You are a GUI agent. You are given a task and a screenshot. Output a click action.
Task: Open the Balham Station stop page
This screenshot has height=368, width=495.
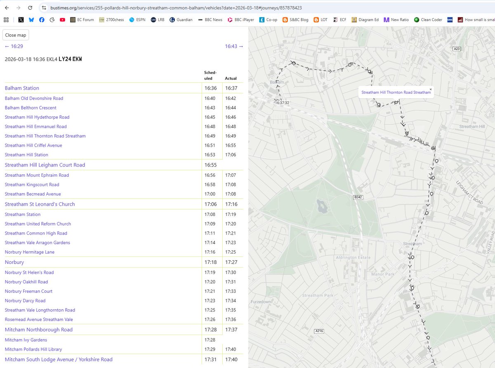[22, 88]
